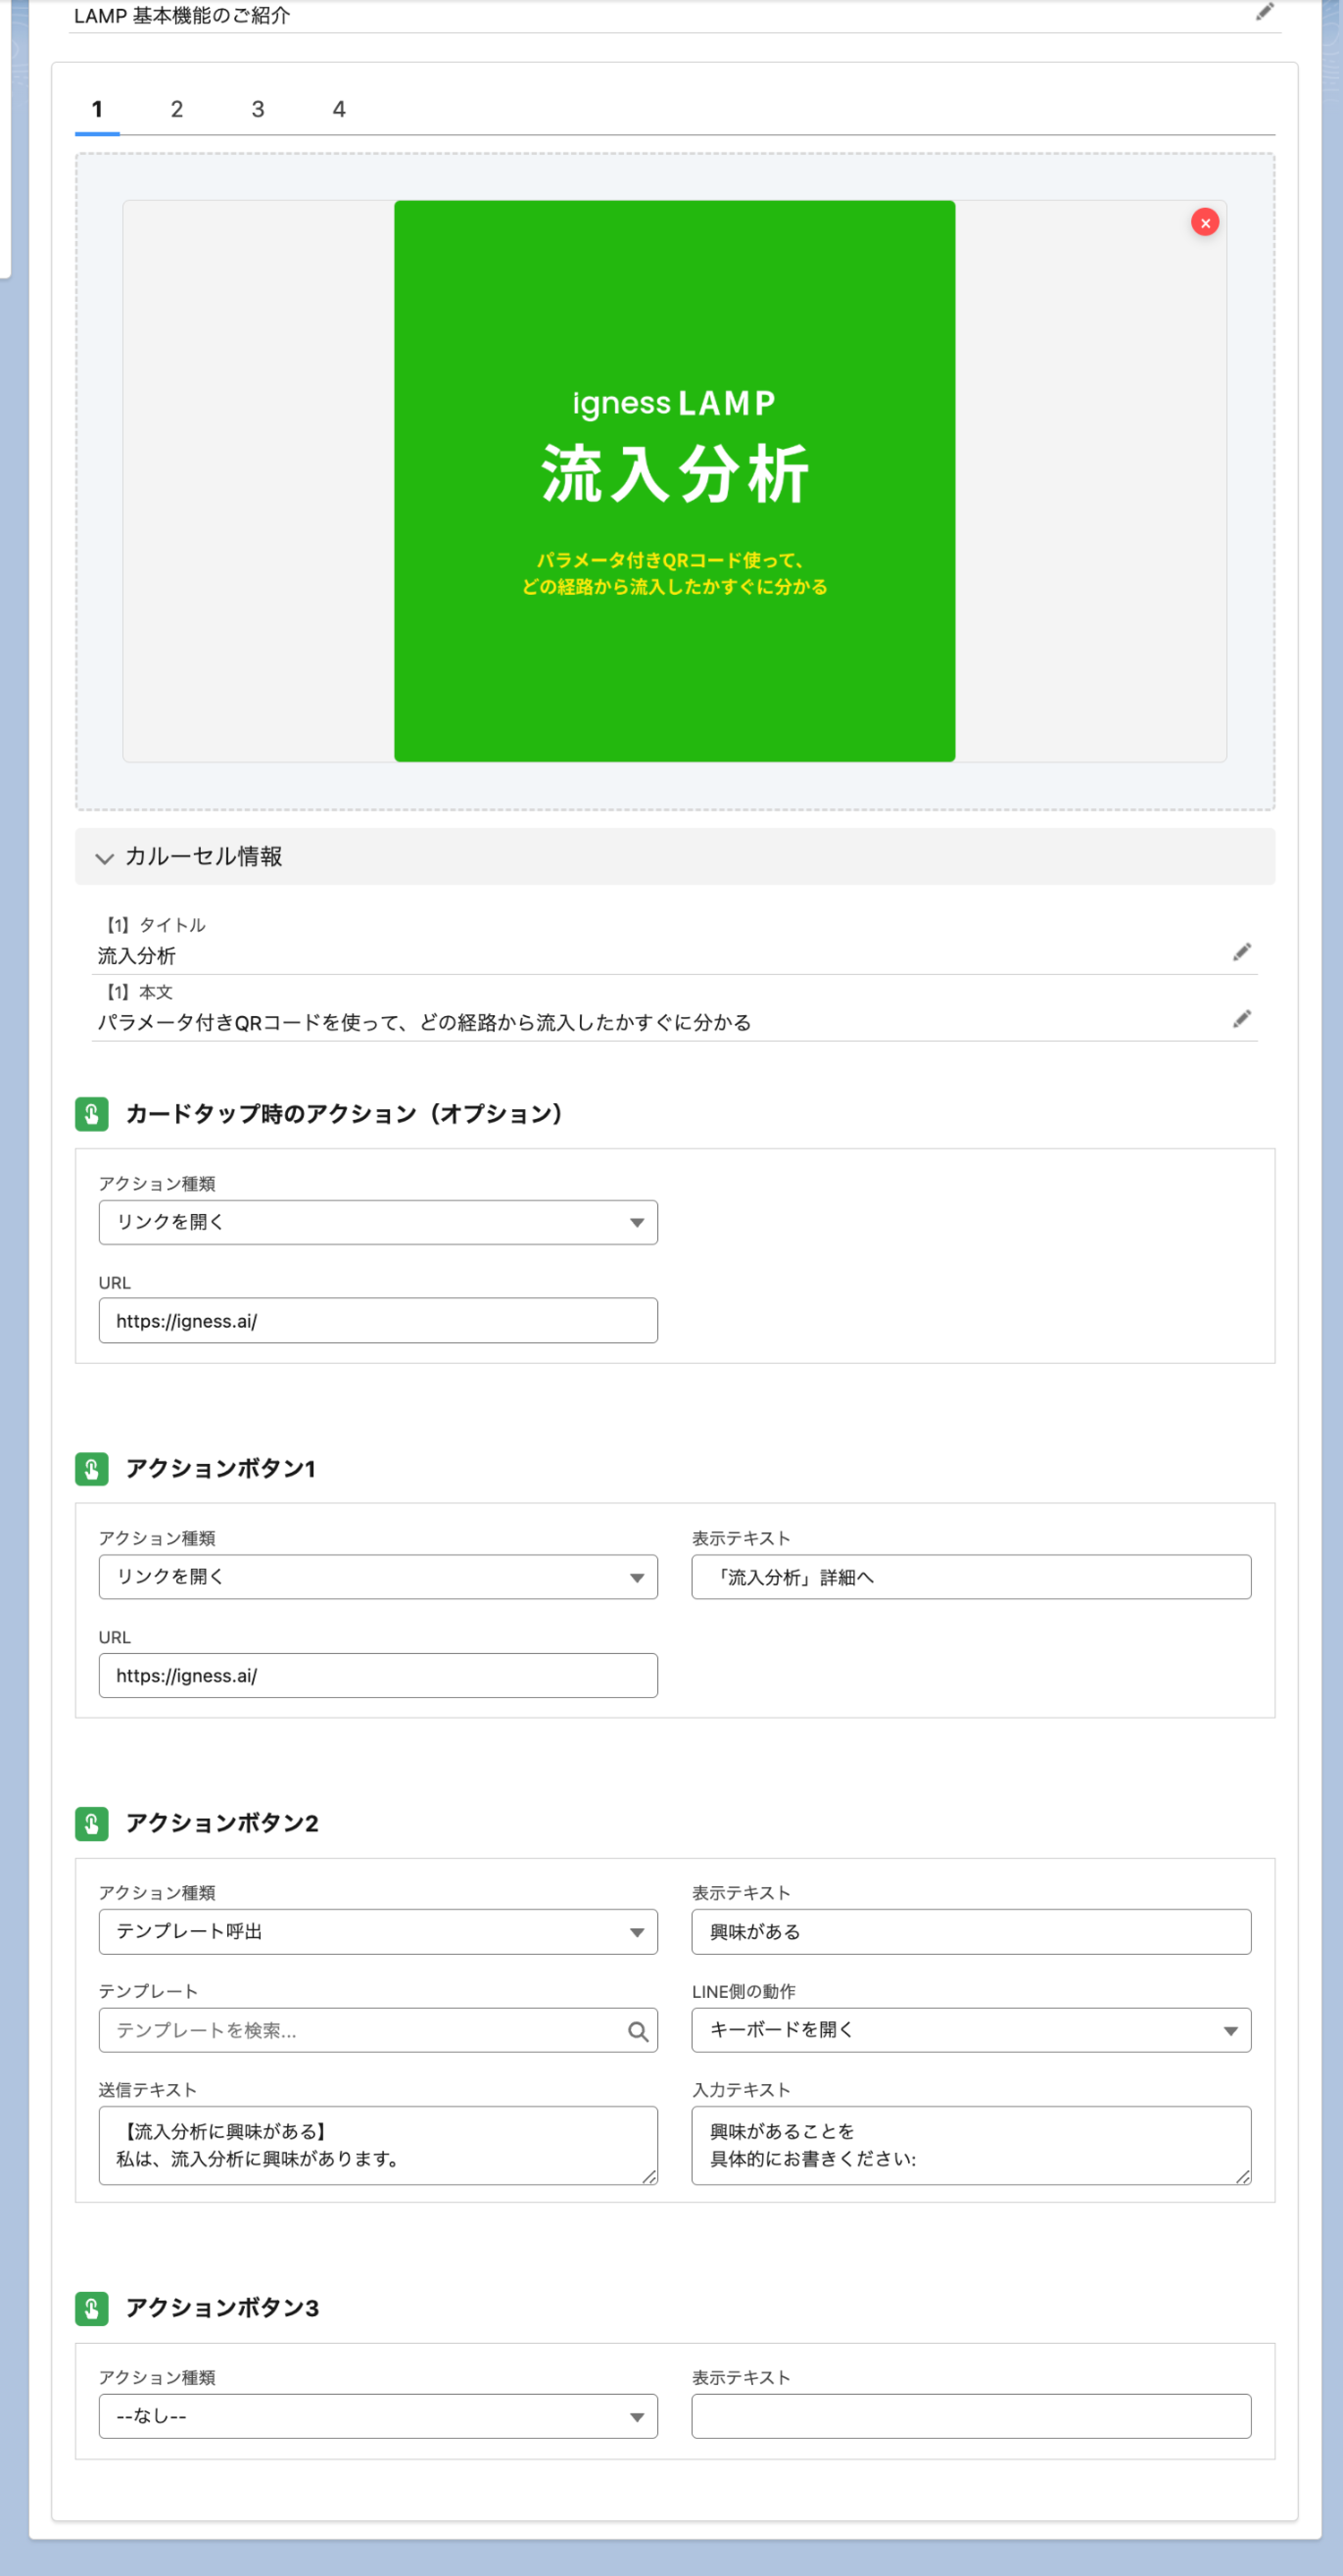Screen dimensions: 1343x2576
Task: Open the LINE側の動作 キーボードを開く dropdown
Action: pos(970,2030)
